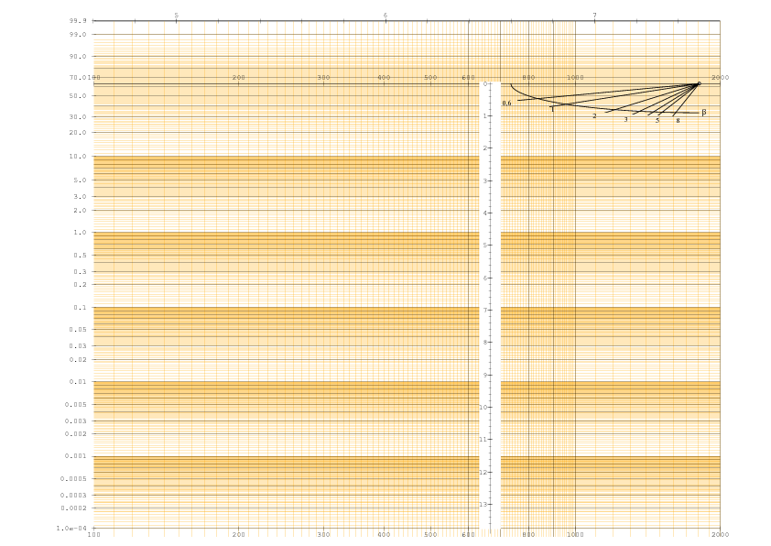Select 0 at top of center vertical scale
The image size is (771, 546).
click(x=487, y=84)
